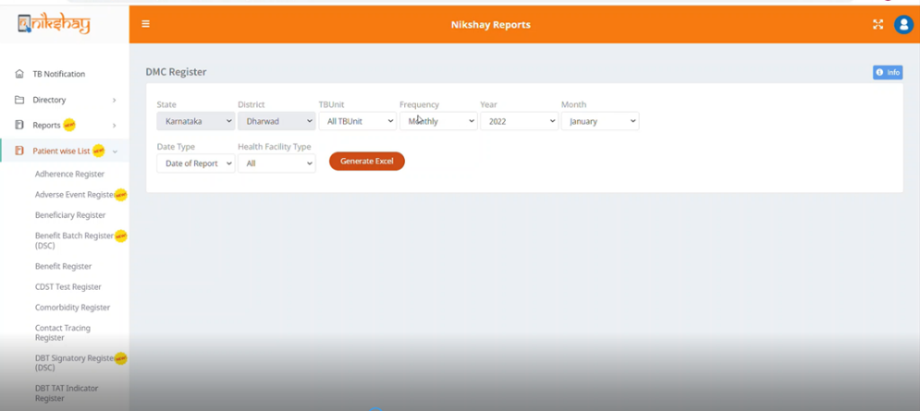This screenshot has width=920, height=411.
Task: Open Benefit Register
Action: [x=64, y=267]
